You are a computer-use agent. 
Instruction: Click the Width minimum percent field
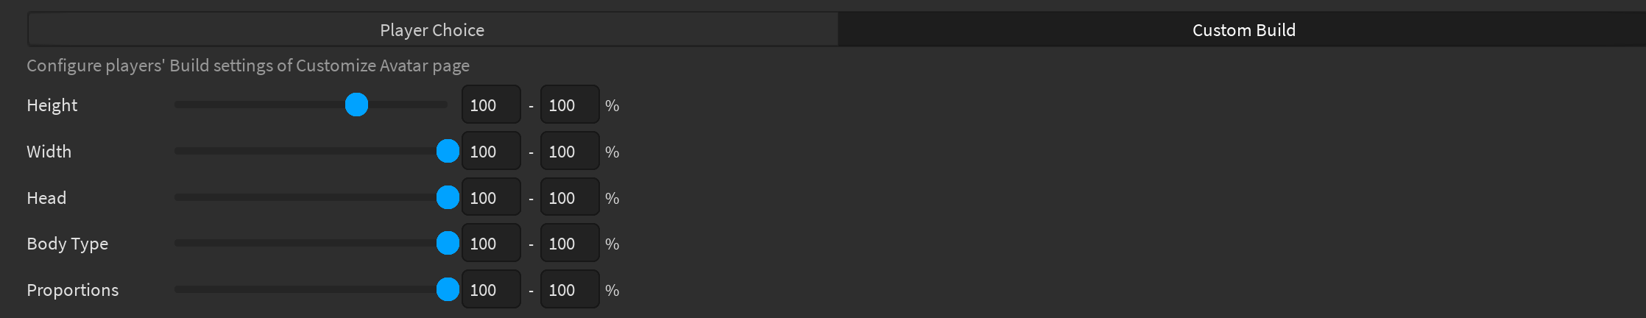[x=491, y=151]
